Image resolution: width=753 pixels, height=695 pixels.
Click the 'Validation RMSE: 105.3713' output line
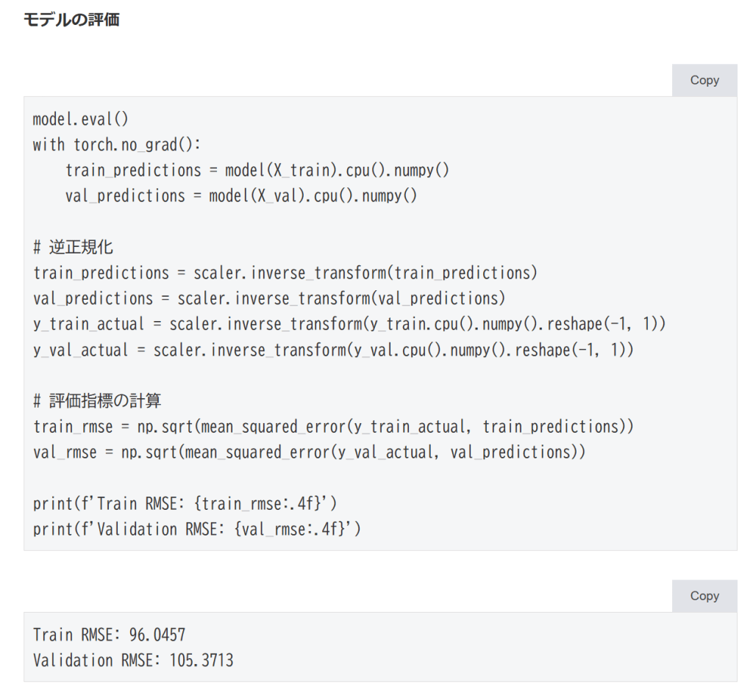pyautogui.click(x=133, y=660)
